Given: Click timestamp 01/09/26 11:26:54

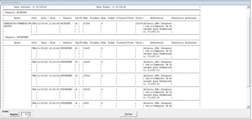Looking at the screenshot, I should pyautogui.click(x=49, y=23).
